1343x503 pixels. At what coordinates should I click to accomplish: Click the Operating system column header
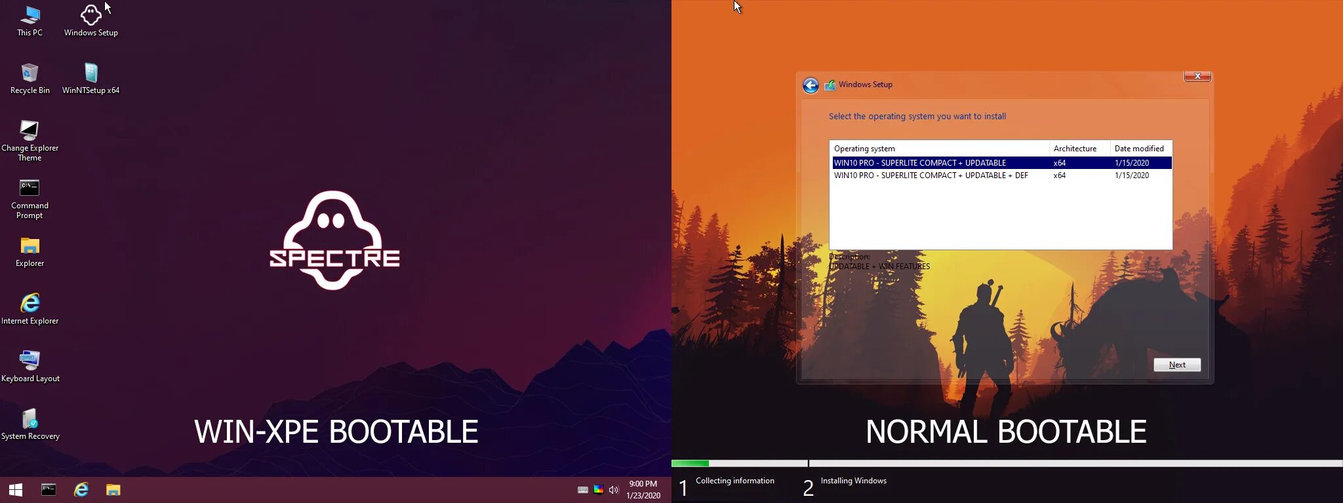point(939,149)
